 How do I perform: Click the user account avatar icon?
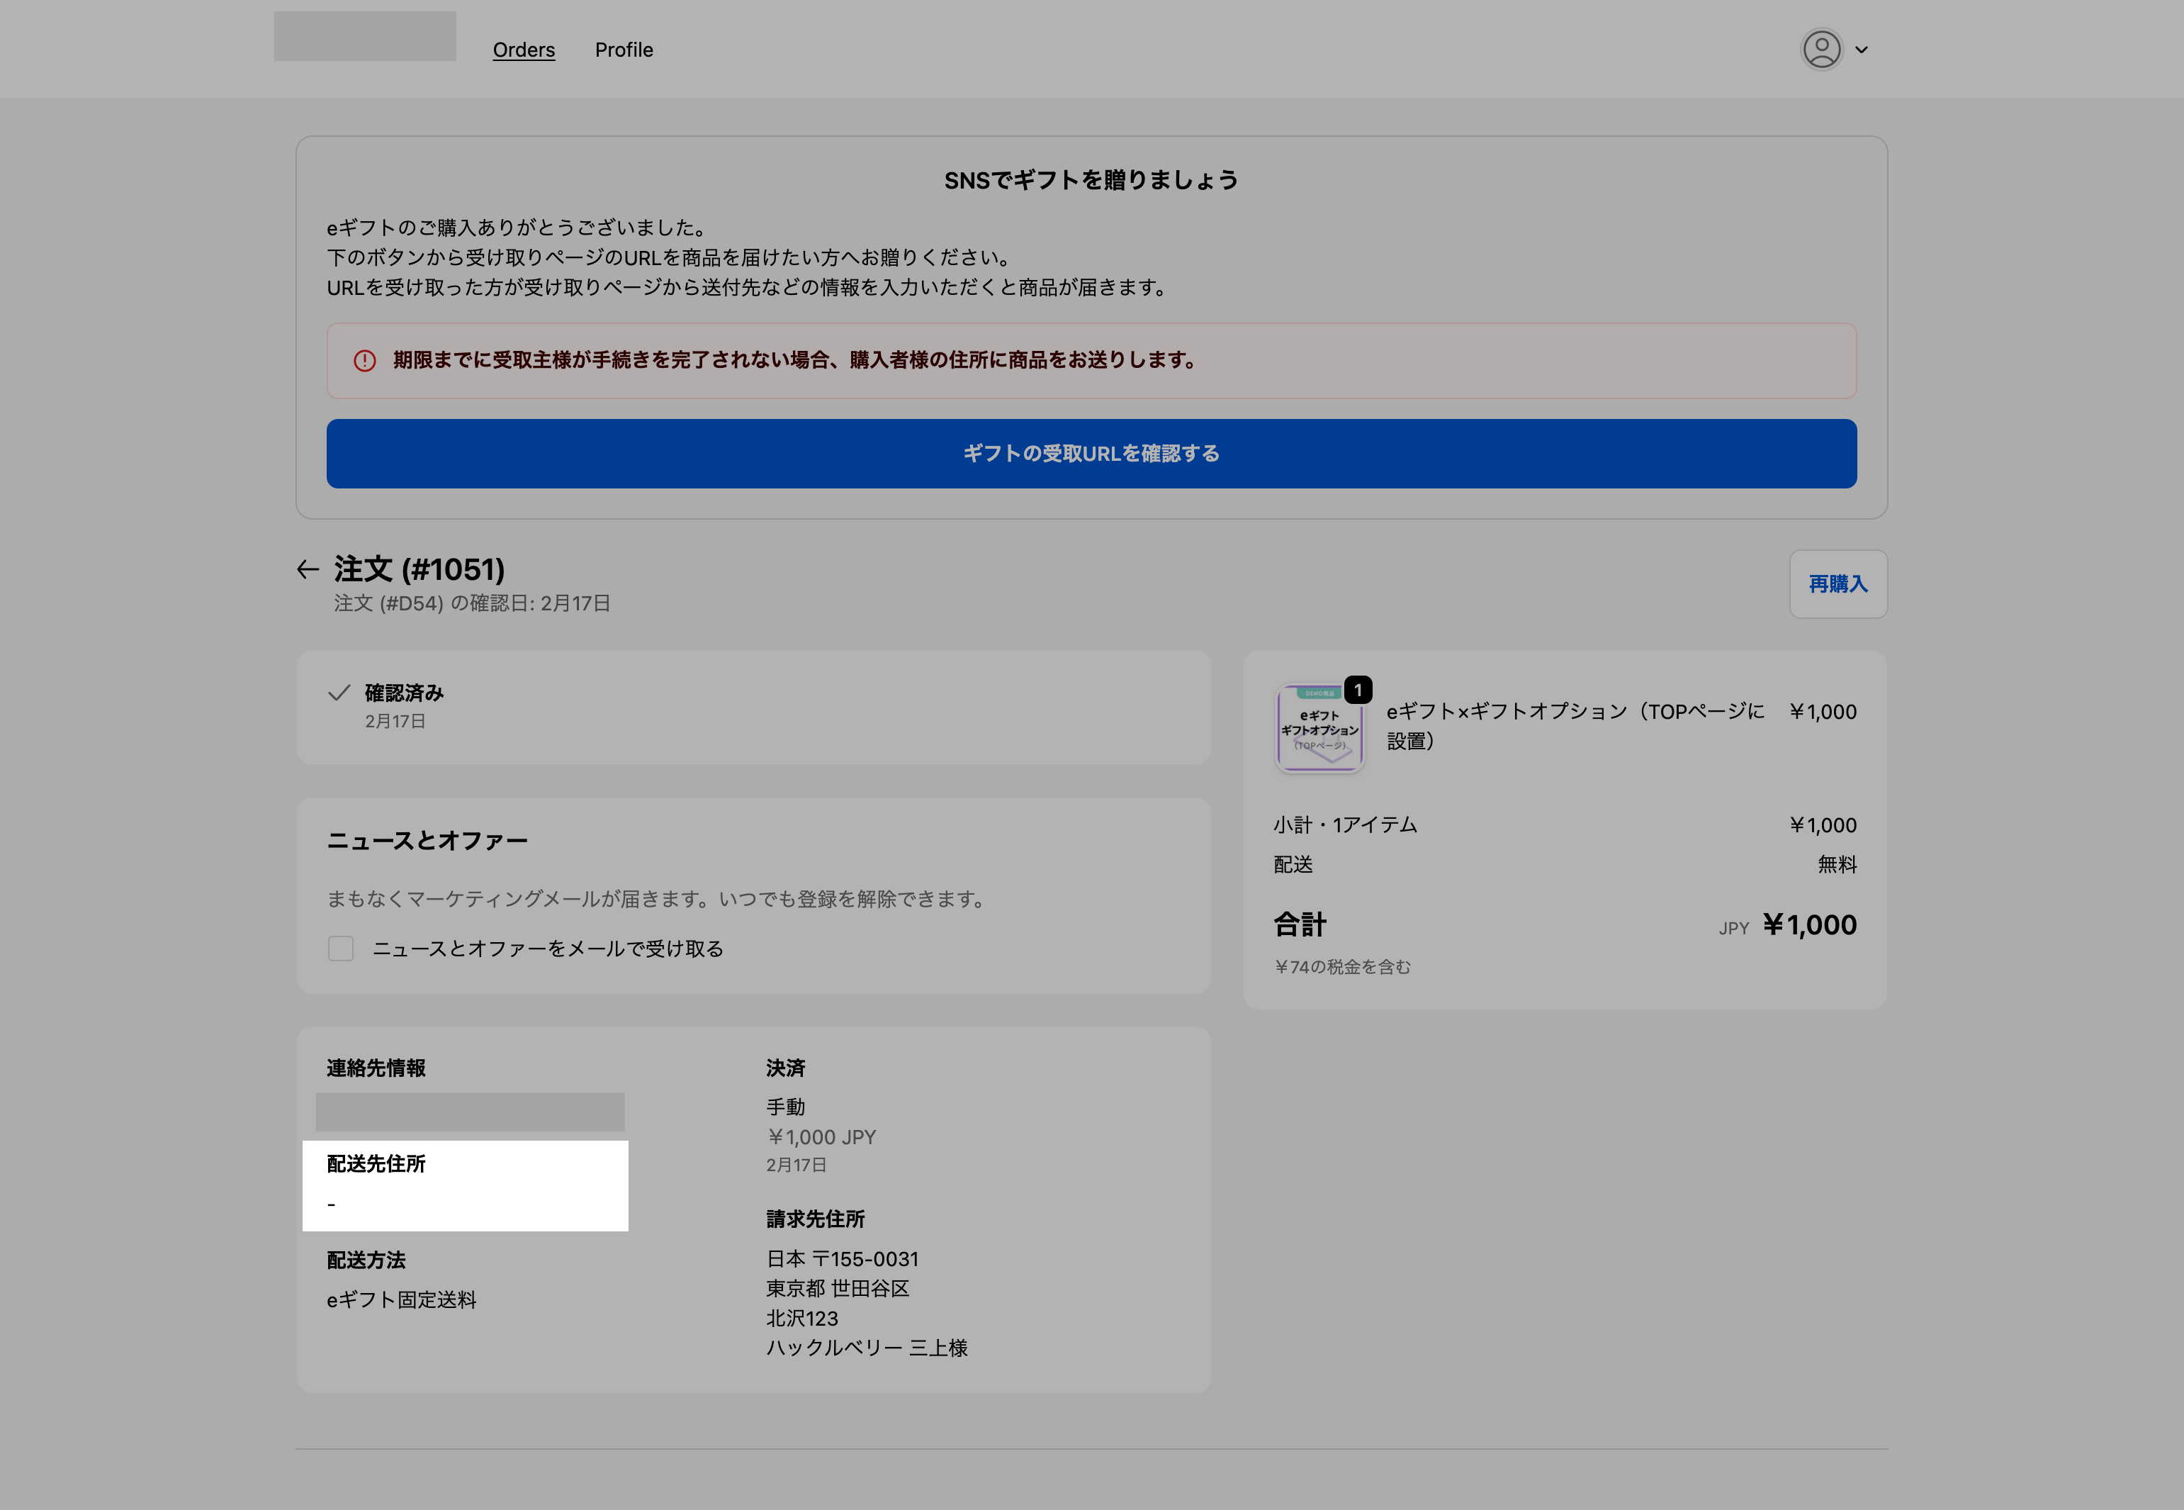click(x=1821, y=49)
